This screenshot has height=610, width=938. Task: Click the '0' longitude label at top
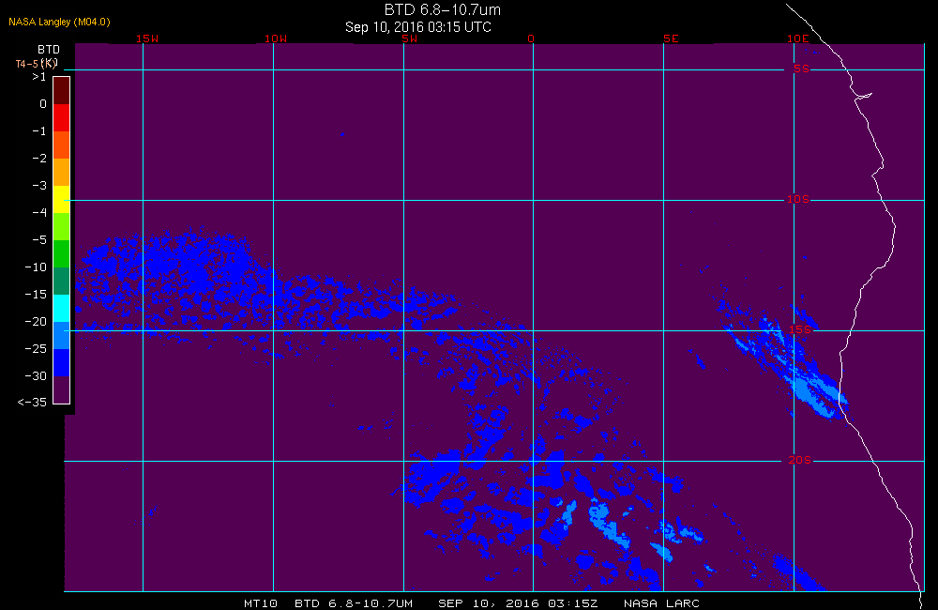[x=531, y=38]
